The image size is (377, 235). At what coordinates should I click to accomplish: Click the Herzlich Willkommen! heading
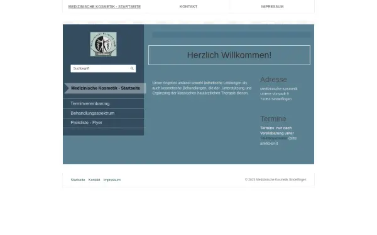click(x=229, y=55)
